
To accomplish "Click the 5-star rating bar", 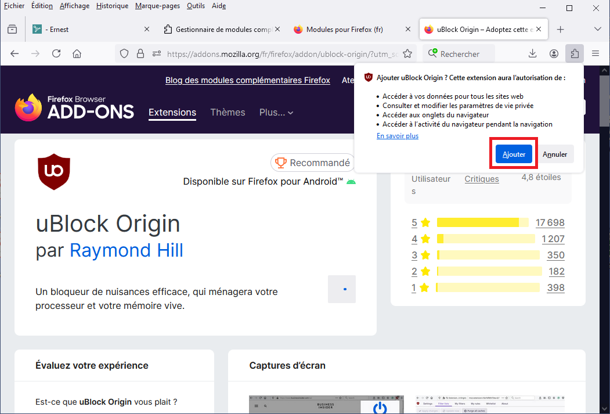I will (x=482, y=222).
